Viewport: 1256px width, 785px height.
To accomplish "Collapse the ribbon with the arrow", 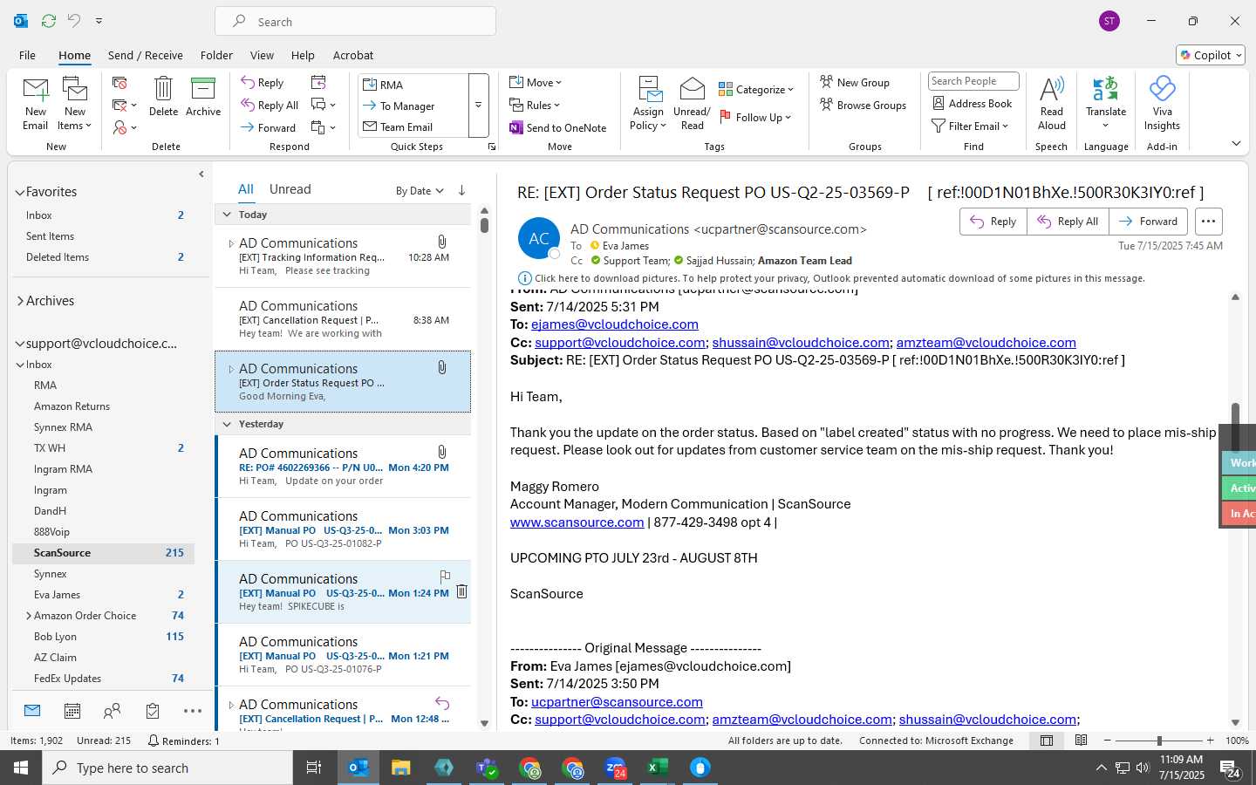I will 1236,143.
